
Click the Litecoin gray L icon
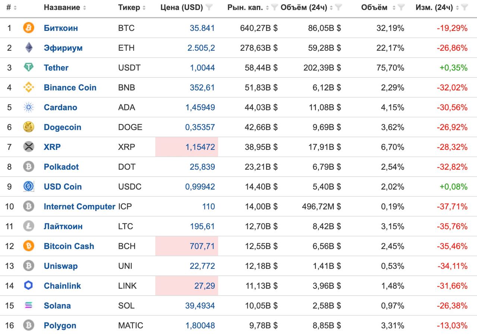tap(28, 226)
